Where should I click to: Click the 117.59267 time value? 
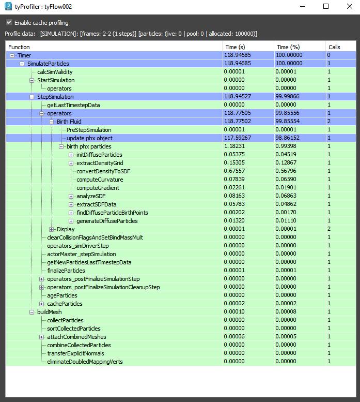[x=238, y=138]
